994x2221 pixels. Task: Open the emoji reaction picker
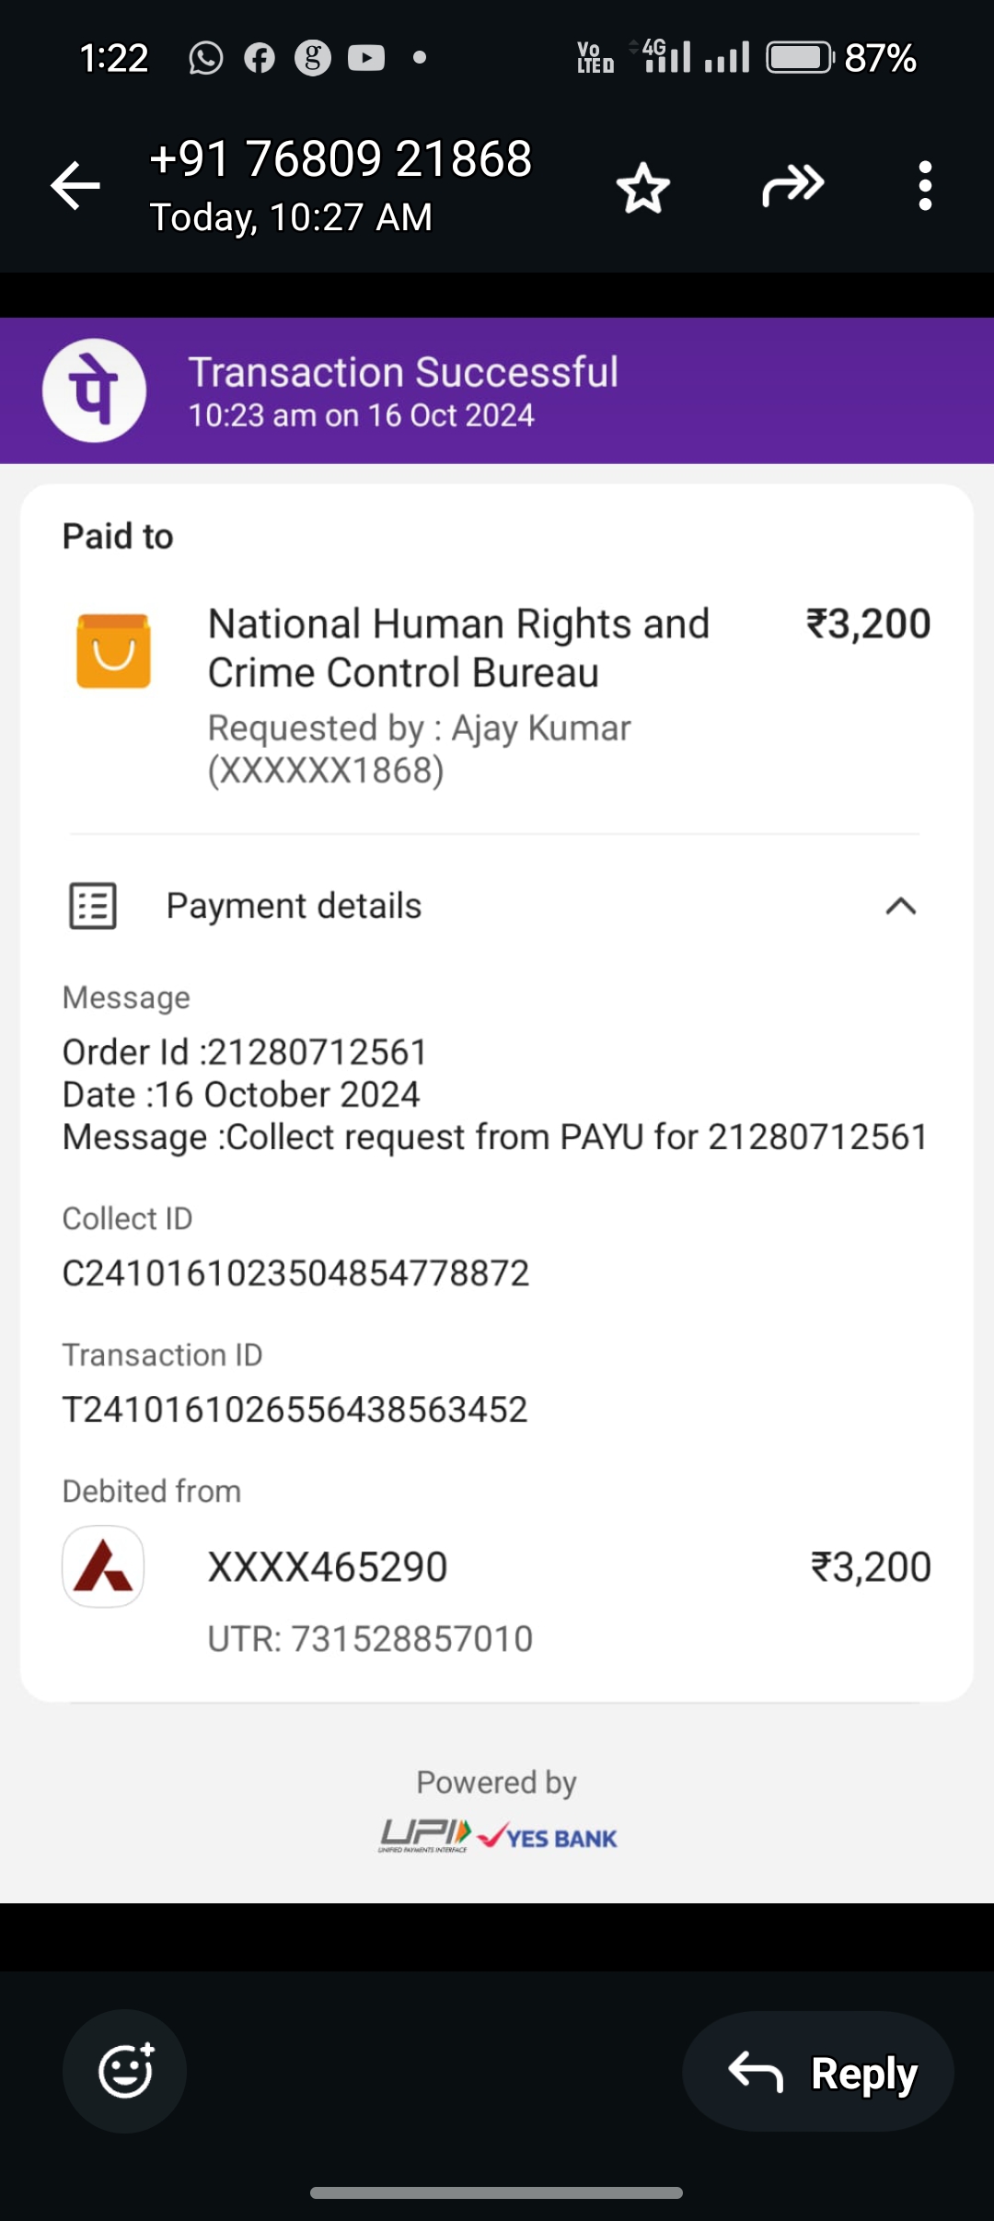125,2071
